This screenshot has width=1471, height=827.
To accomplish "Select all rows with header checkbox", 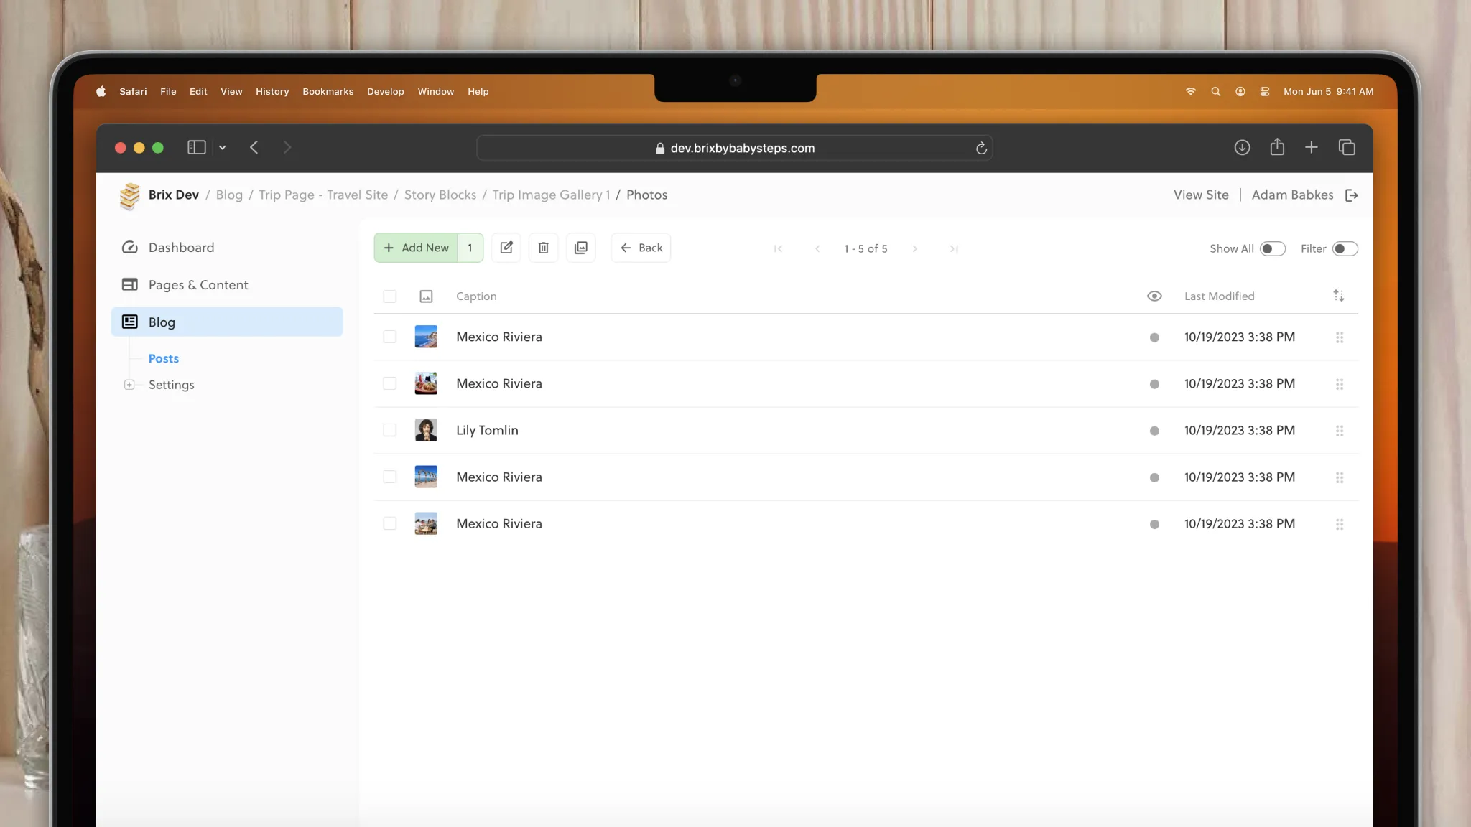I will (x=389, y=296).
